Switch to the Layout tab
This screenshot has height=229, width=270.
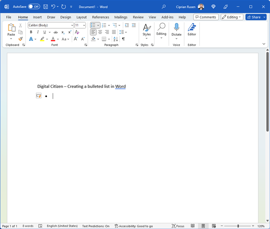coord(81,17)
